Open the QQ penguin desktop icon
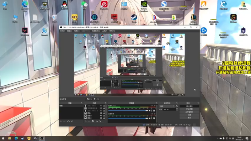Screen dimensions: 251x141 point(64,5)
